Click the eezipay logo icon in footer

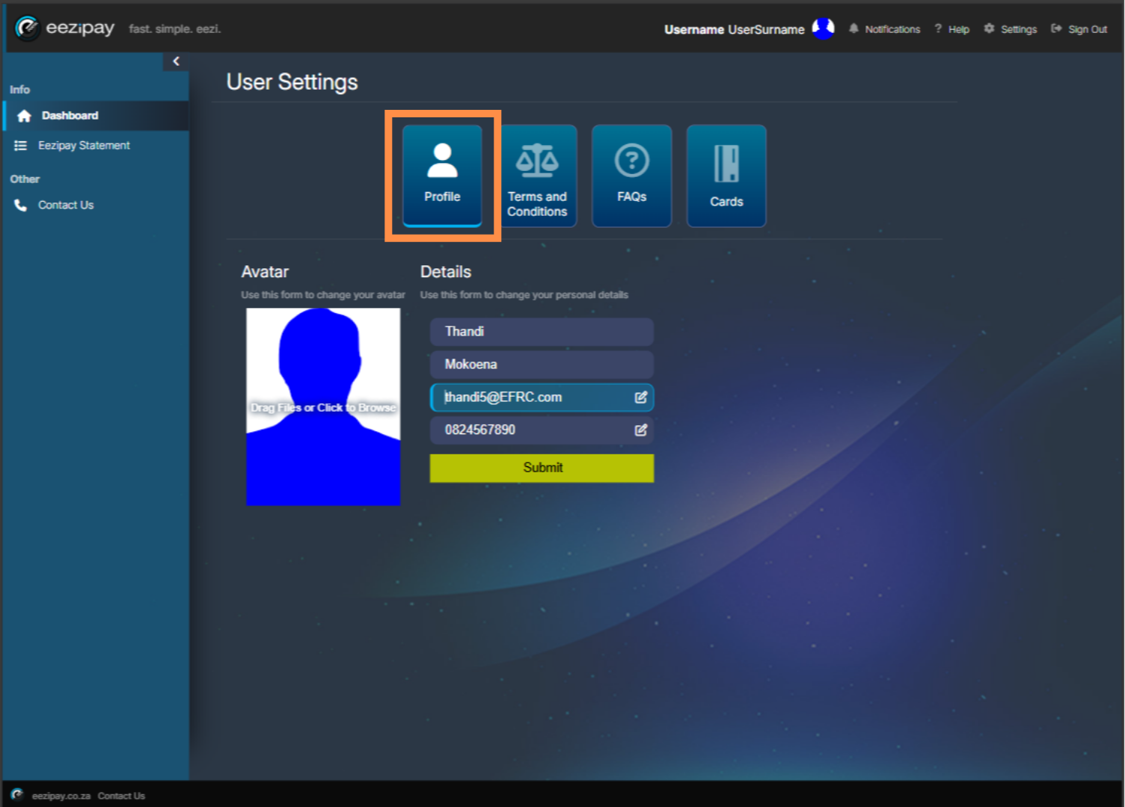17,794
